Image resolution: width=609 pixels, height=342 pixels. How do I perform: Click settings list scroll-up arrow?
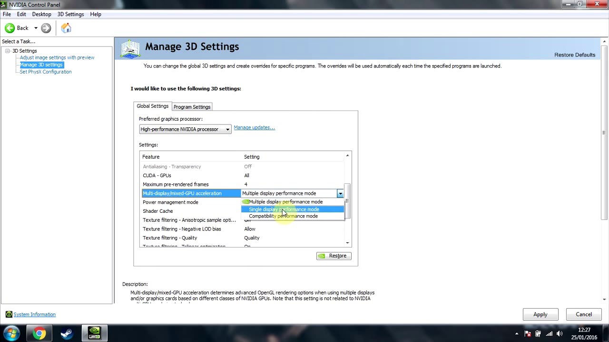(347, 156)
